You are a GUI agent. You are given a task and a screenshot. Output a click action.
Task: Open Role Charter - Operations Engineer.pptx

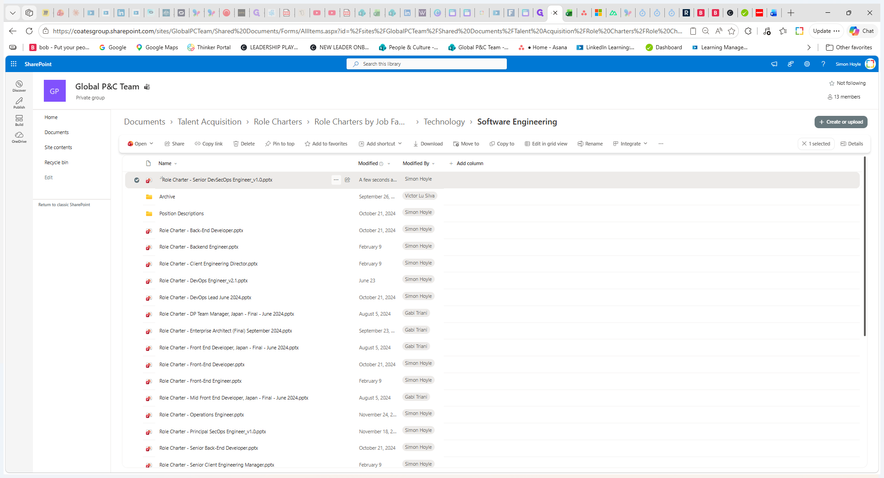click(x=201, y=415)
